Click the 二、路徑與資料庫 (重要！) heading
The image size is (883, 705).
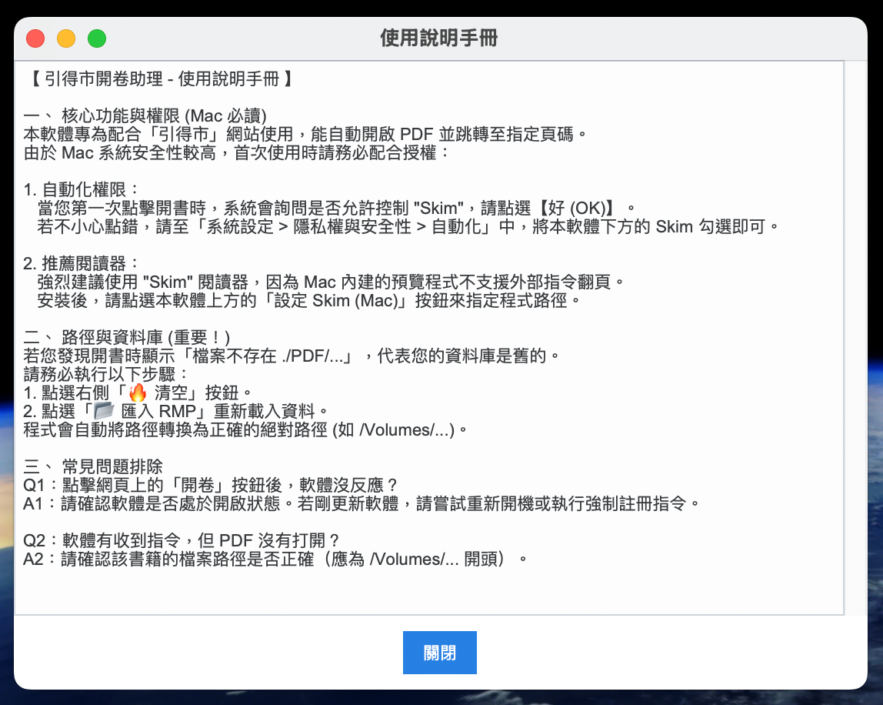click(127, 337)
